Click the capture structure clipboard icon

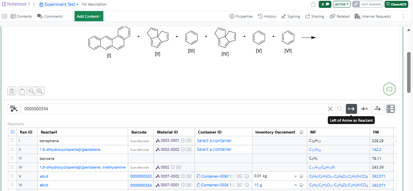coord(11,91)
